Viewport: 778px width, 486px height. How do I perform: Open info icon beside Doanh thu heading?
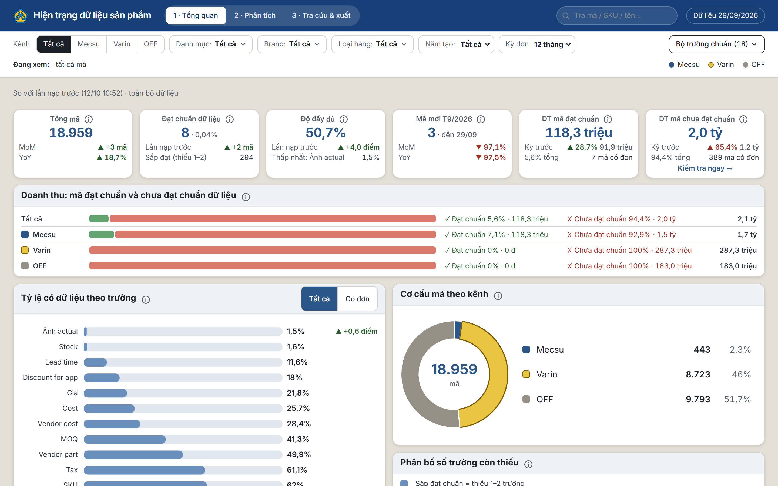click(x=246, y=197)
